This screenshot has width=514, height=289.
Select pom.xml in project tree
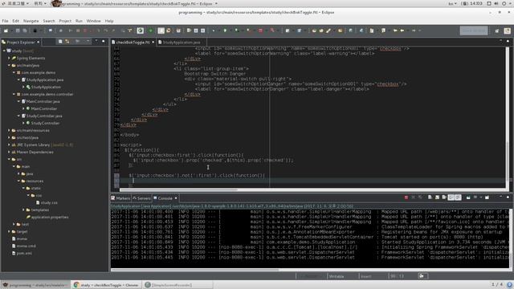tap(24, 253)
